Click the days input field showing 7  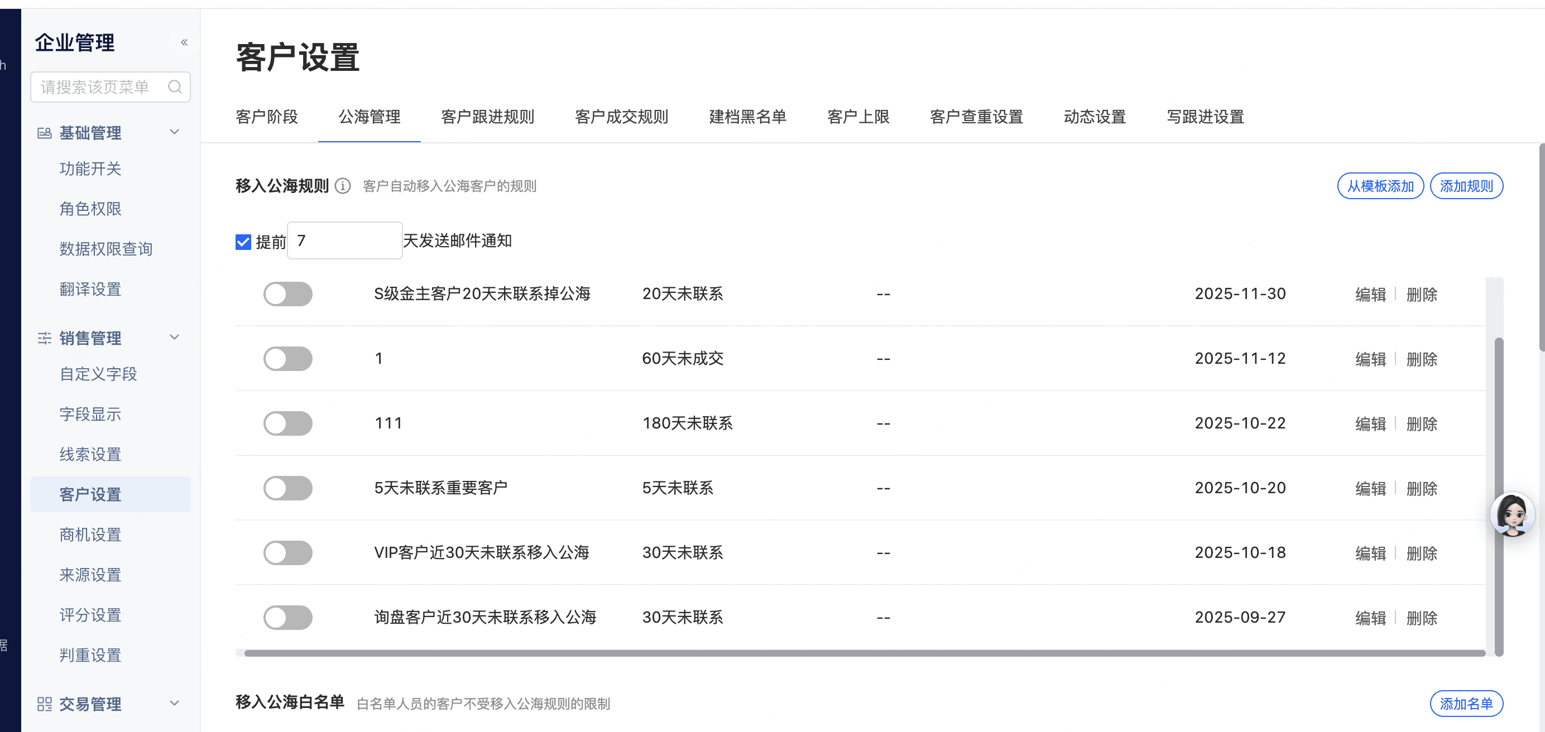click(x=344, y=240)
